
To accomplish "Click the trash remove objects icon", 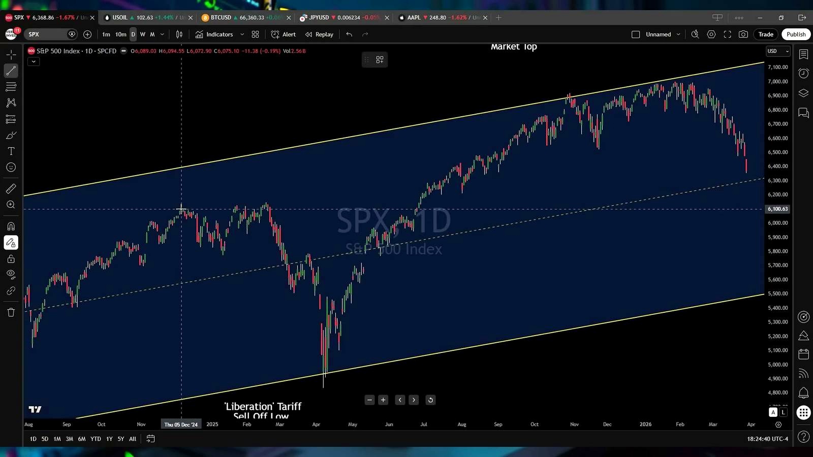I will (11, 312).
